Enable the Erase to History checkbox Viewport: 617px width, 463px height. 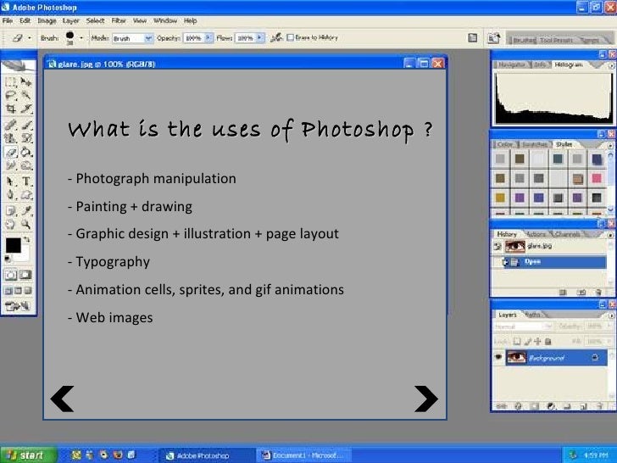tap(290, 38)
